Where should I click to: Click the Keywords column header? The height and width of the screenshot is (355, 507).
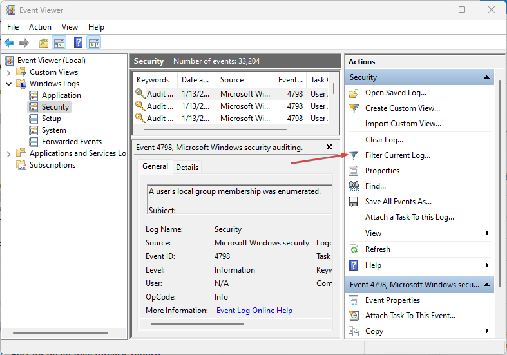pyautogui.click(x=155, y=80)
